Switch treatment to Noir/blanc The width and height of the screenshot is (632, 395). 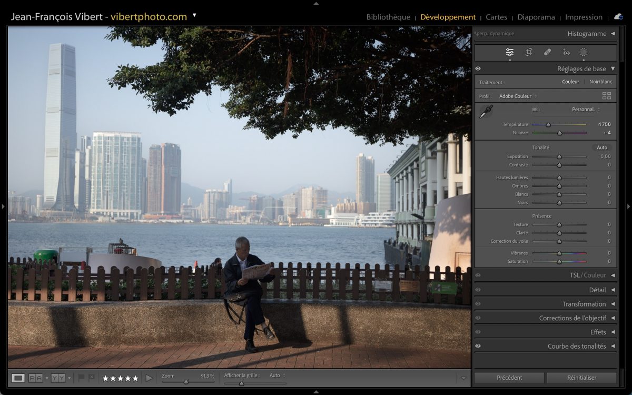tap(600, 82)
